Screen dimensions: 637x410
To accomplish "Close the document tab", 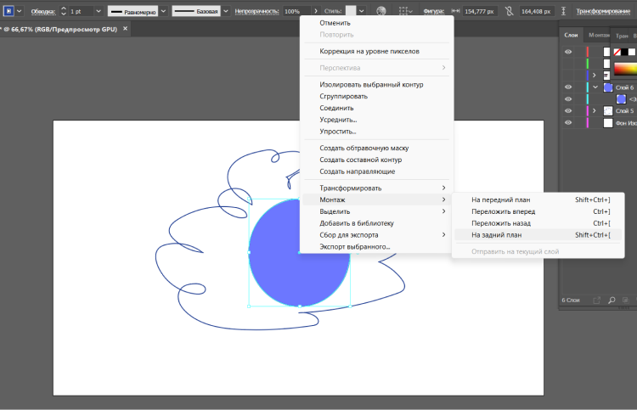I will point(125,29).
